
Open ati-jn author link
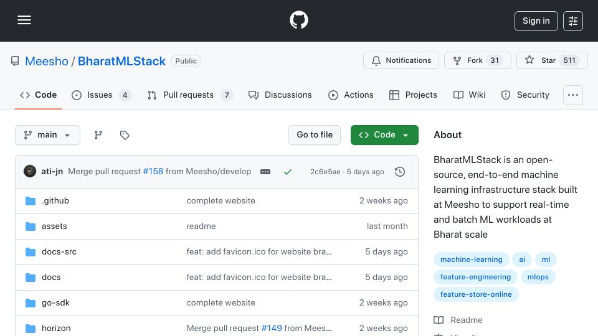52,172
